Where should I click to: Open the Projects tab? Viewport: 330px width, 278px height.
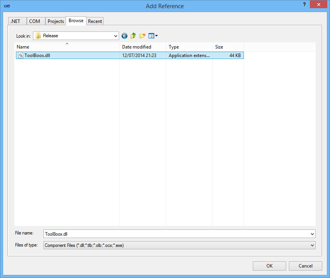[55, 21]
